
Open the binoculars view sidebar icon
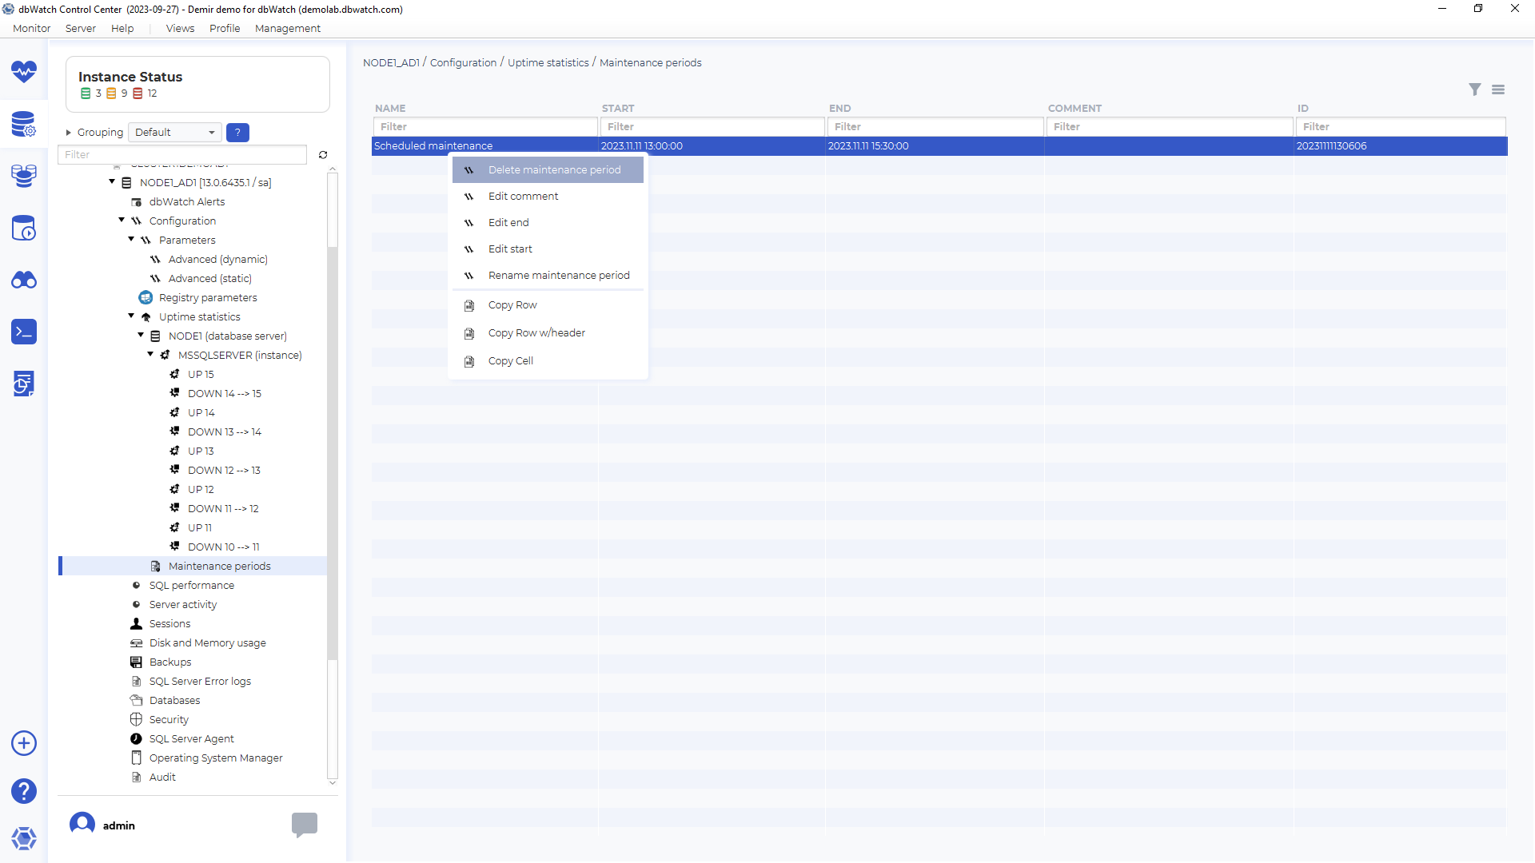pyautogui.click(x=24, y=280)
